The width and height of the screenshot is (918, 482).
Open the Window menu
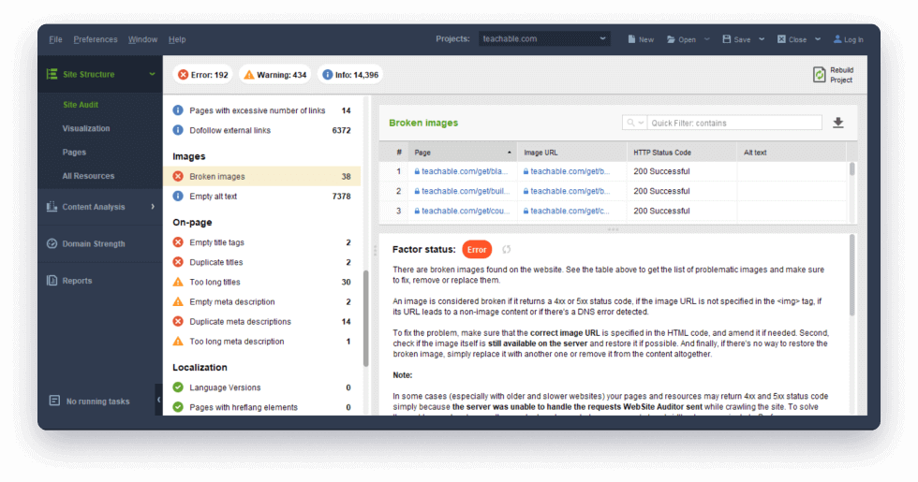142,39
